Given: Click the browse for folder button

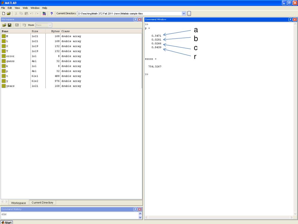Looking at the screenshot, I should pyautogui.click(x=189, y=13).
